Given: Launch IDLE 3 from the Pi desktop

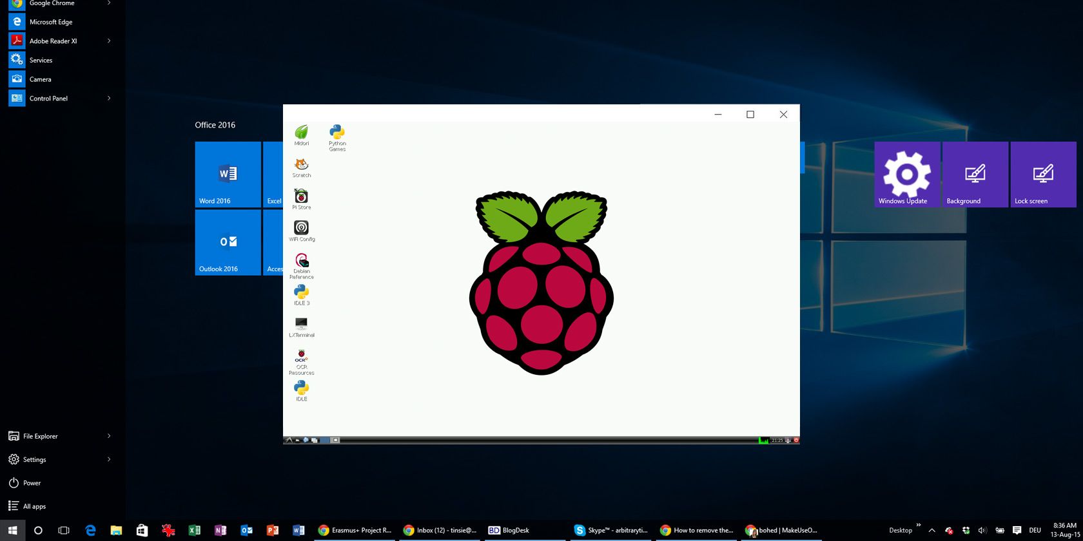Looking at the screenshot, I should click(301, 295).
